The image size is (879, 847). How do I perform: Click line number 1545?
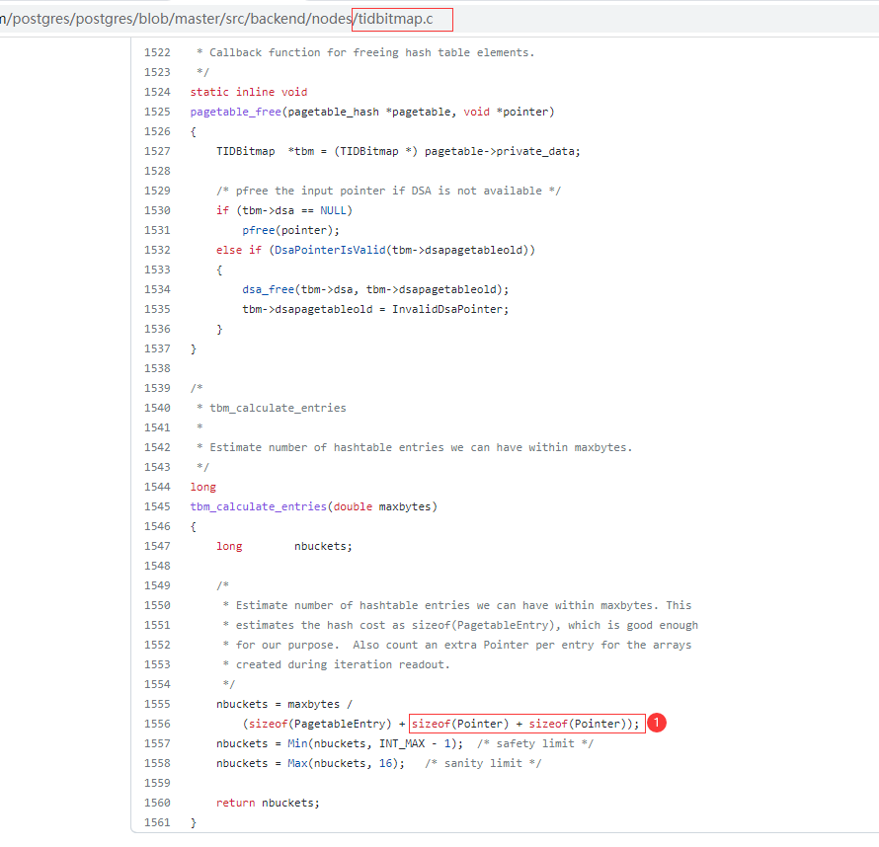(x=157, y=506)
